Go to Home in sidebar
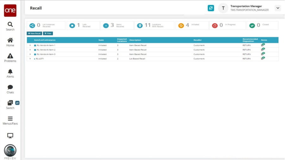 coord(10,41)
